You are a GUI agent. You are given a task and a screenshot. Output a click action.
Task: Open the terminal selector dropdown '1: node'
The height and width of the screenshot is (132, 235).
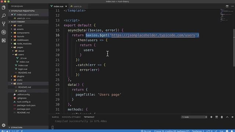point(194,117)
